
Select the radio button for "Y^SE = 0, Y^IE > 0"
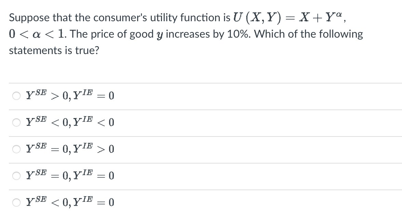pos(16,149)
